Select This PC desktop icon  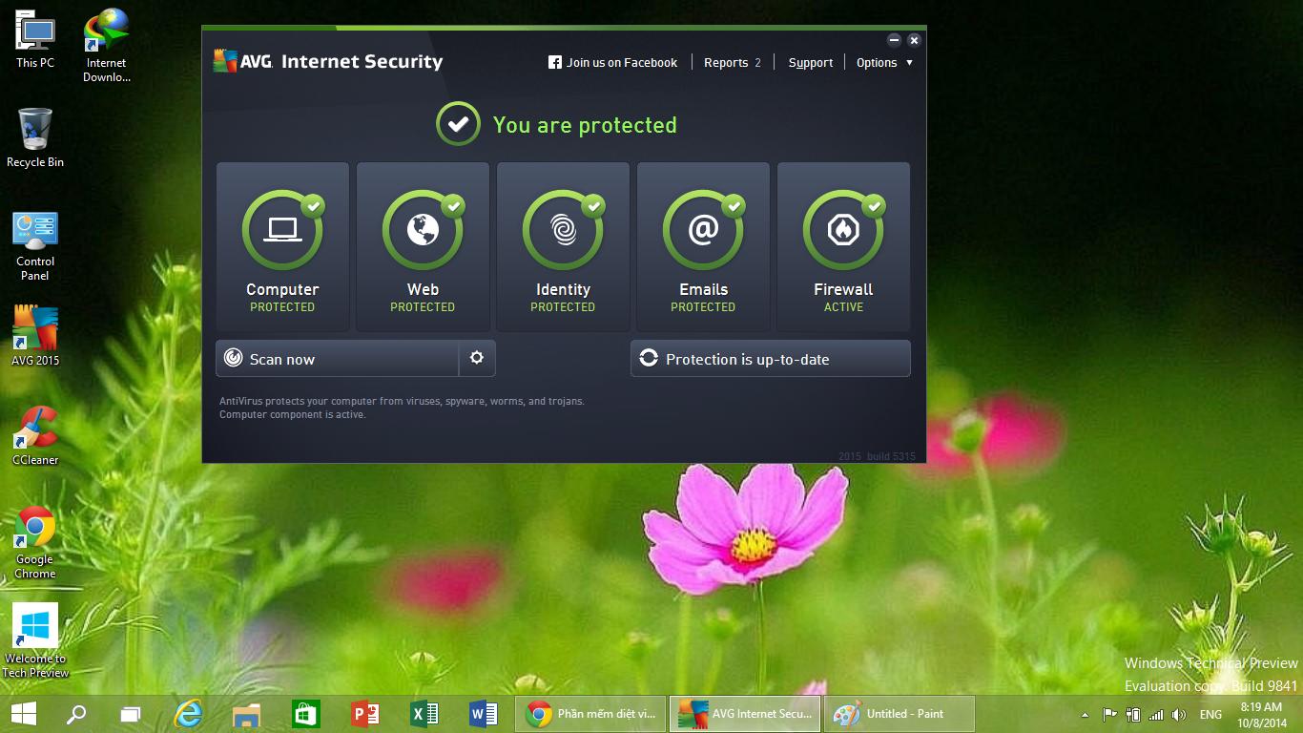point(35,39)
